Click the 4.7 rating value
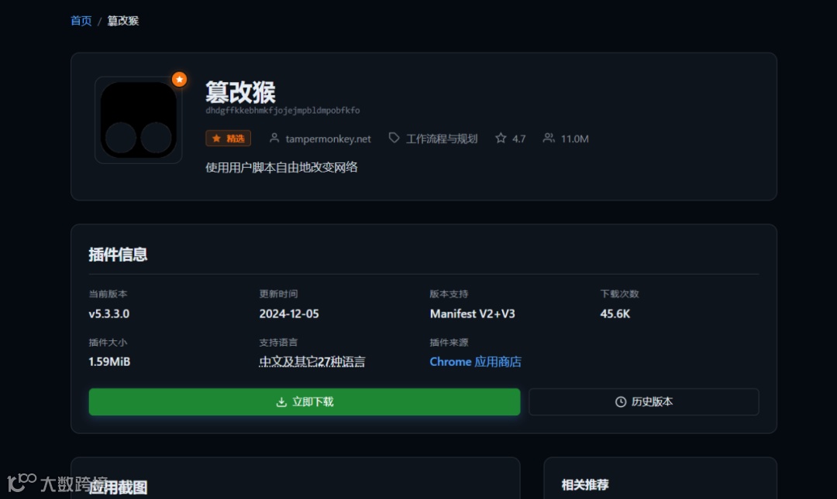Image resolution: width=837 pixels, height=499 pixels. (x=518, y=138)
